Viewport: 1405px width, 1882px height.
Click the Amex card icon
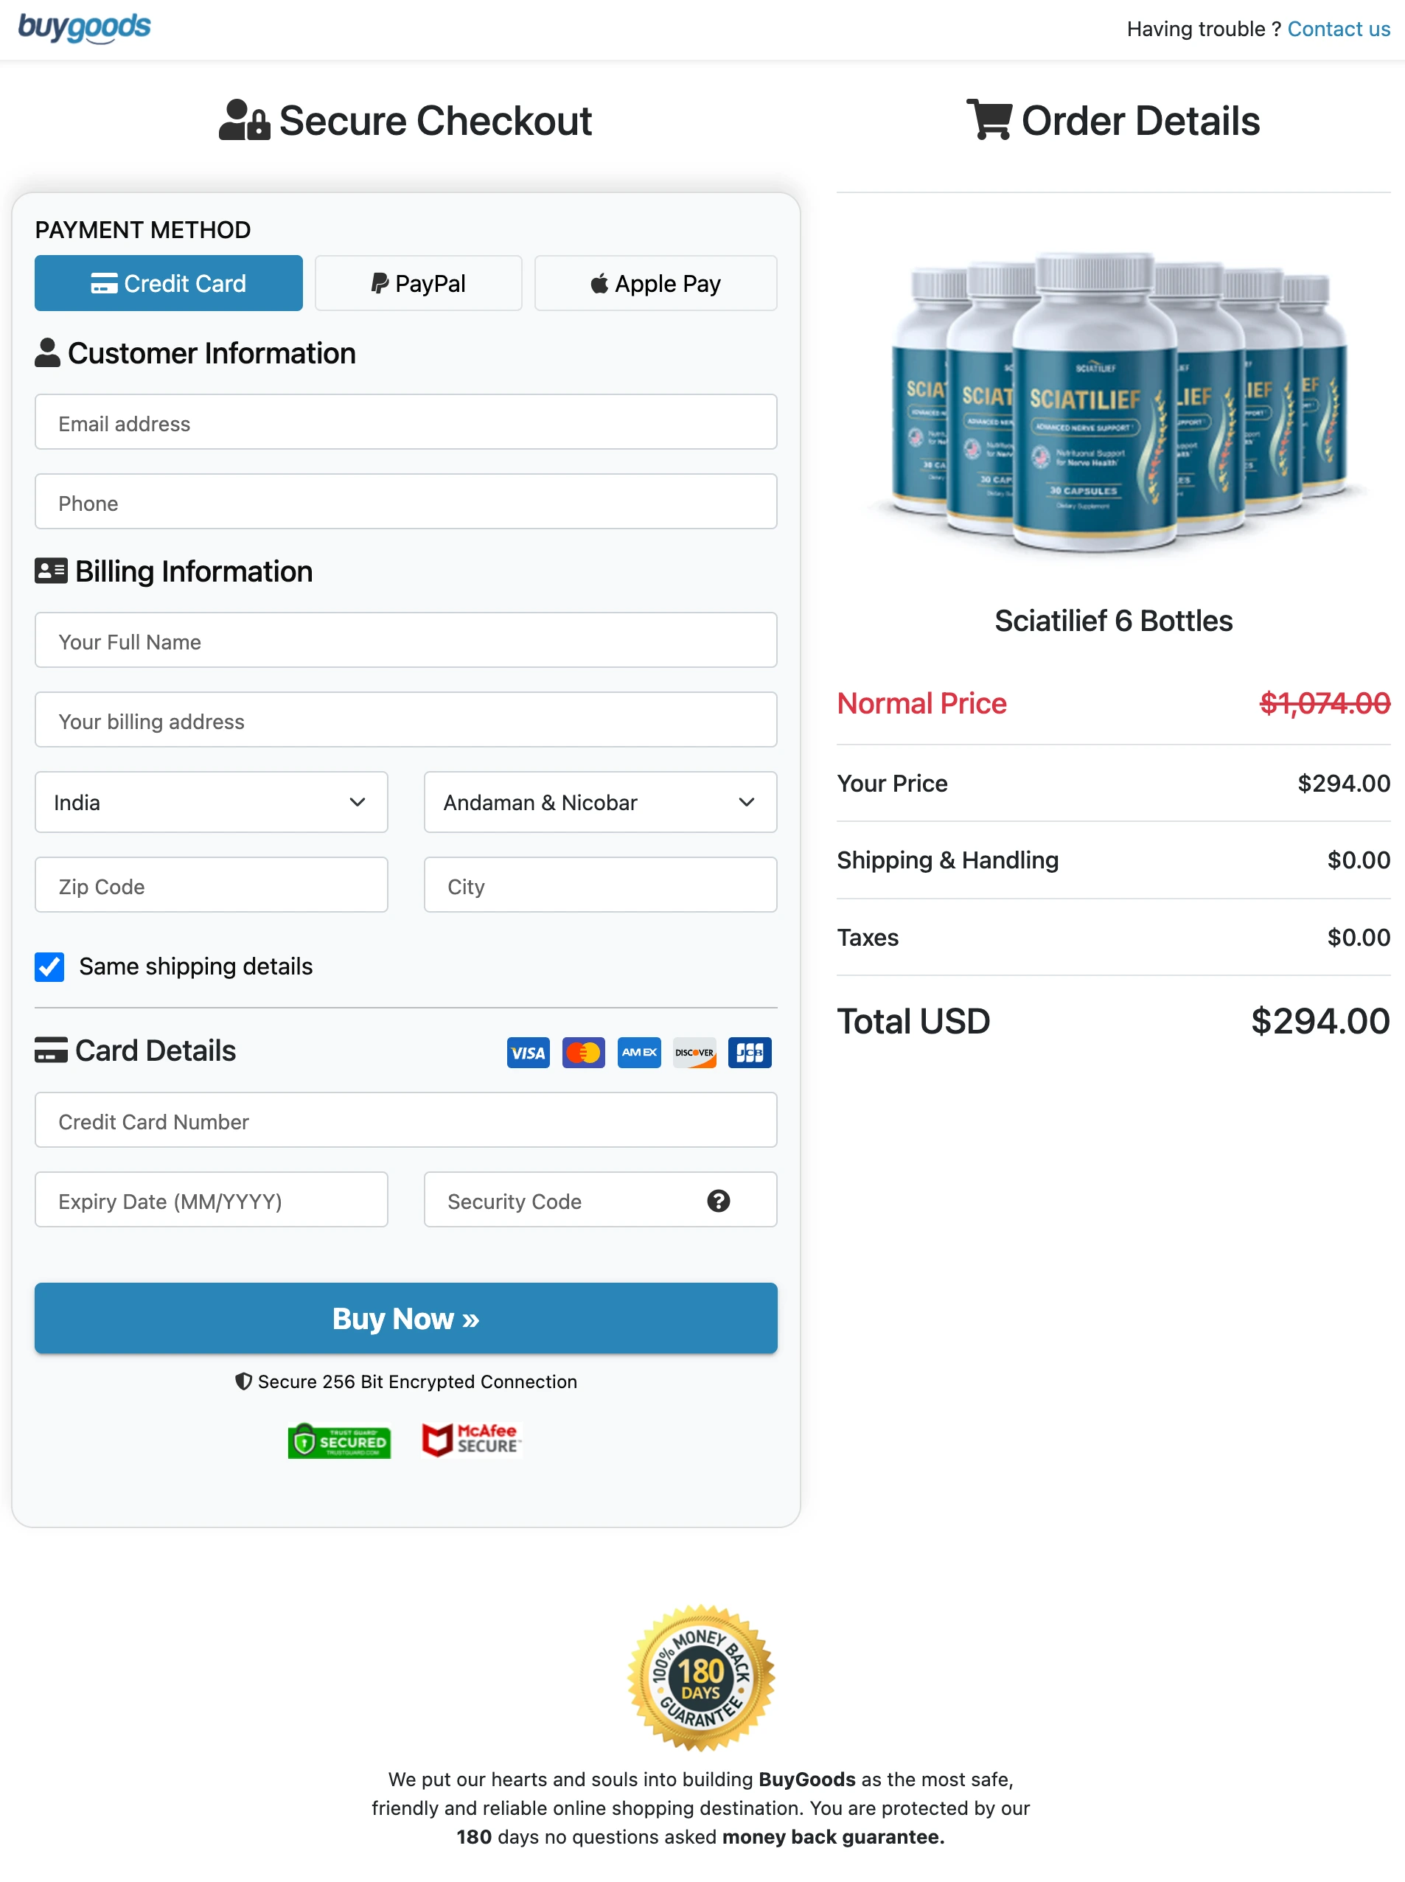(x=638, y=1053)
